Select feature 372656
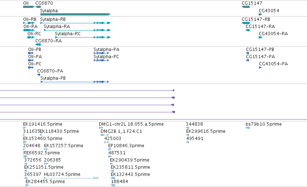Image resolution: width=307 pixels, height=187 pixels. coord(26,164)
